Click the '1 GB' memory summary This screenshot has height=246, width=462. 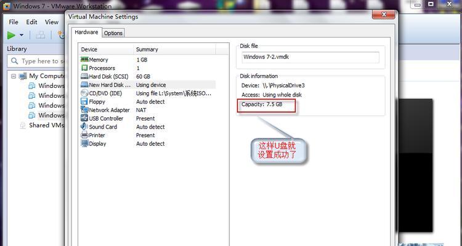click(142, 60)
